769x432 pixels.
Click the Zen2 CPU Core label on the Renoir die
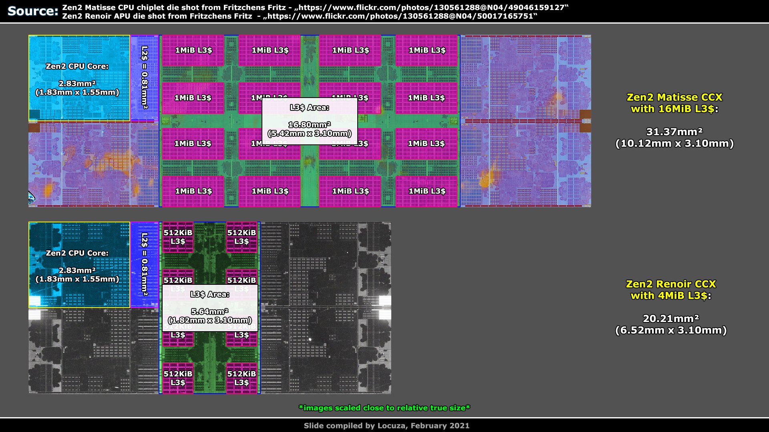point(77,266)
